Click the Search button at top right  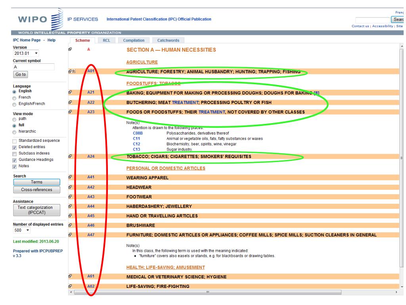tap(397, 19)
